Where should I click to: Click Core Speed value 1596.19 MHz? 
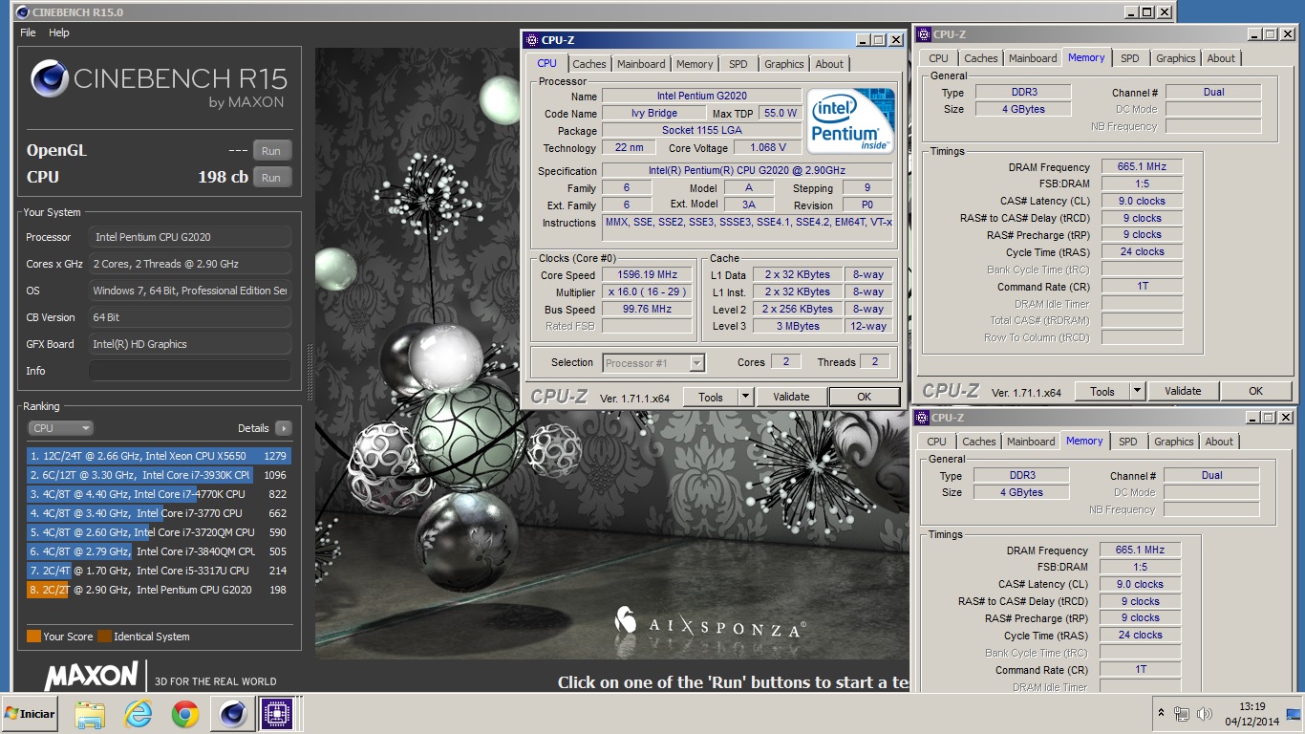point(647,275)
